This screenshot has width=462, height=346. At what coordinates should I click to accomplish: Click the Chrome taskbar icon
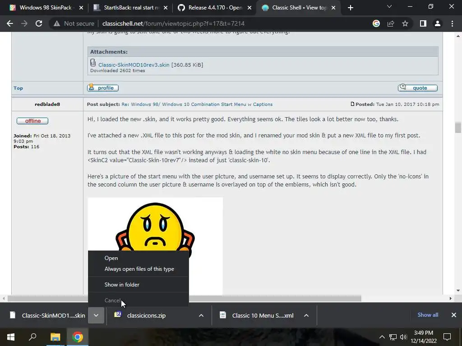pos(78,337)
